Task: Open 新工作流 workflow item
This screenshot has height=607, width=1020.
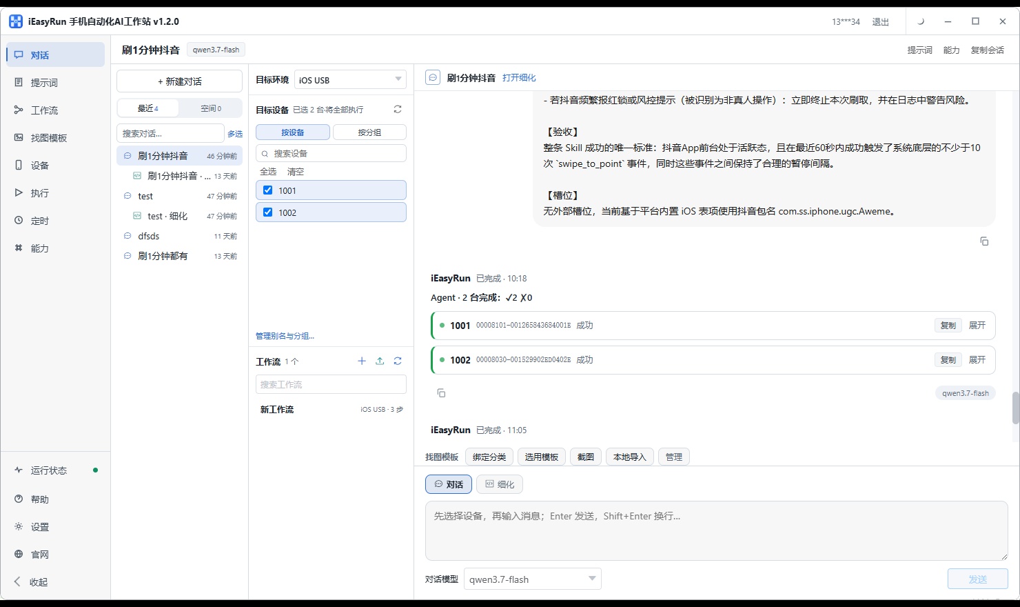Action: pos(331,410)
